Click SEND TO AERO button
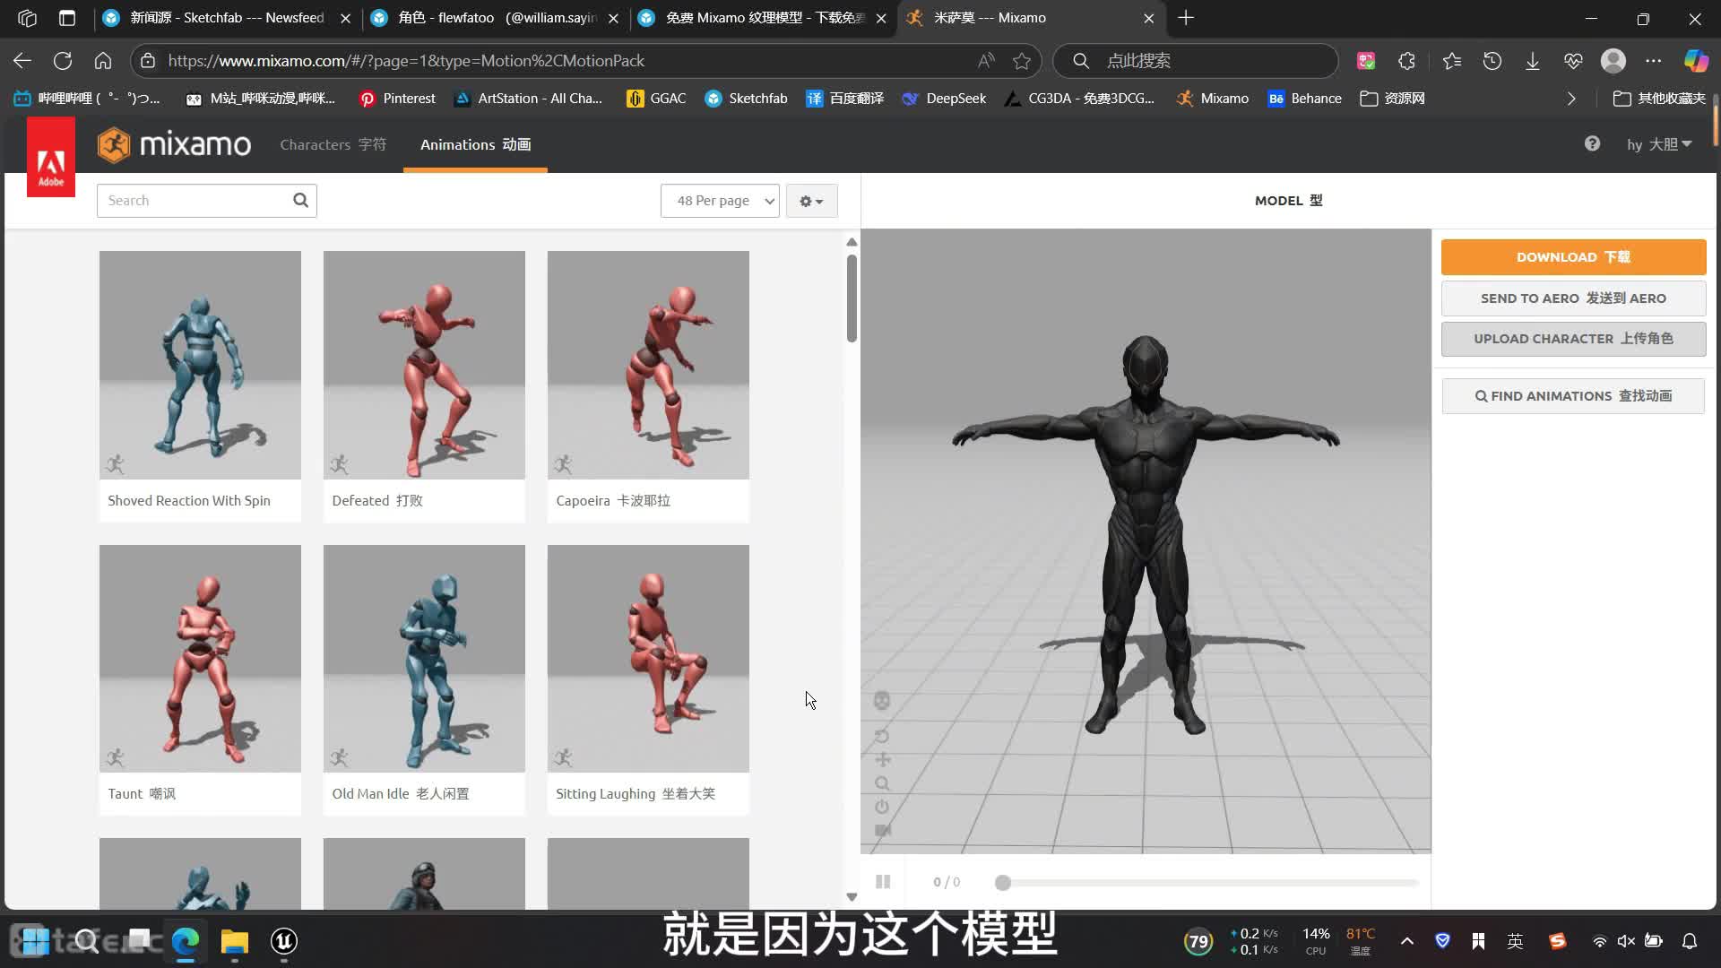Screen dimensions: 1721x968 coord(1573,298)
